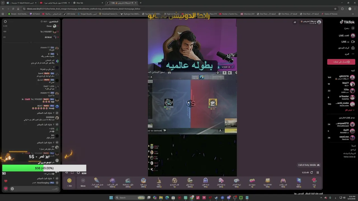Switch to the YouTube (1140) browser tab
This screenshot has height=201, width=358.
[x=55, y=3]
